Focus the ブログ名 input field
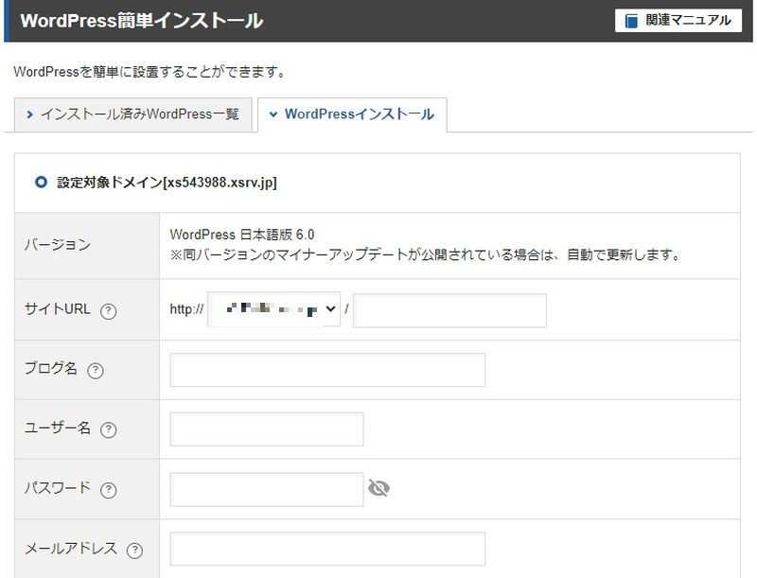Viewport: 757px width, 578px height. [x=327, y=370]
